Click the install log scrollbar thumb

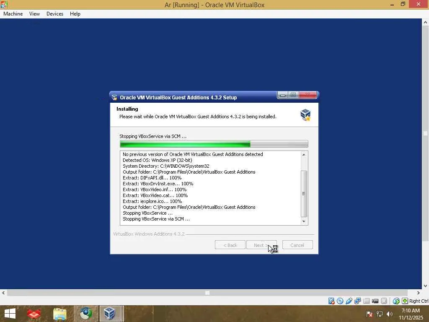(x=304, y=194)
